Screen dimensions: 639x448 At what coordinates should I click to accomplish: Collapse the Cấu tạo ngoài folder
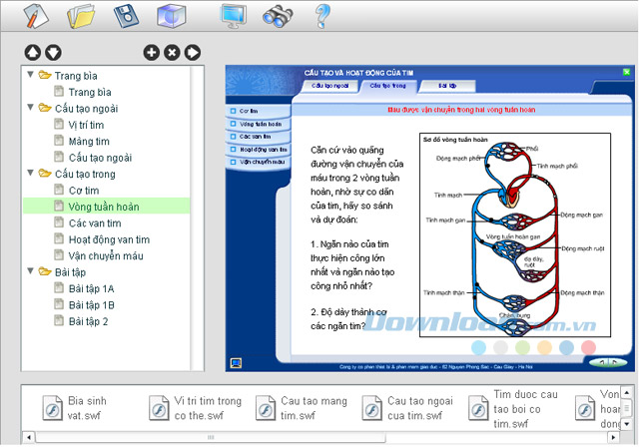click(x=31, y=108)
